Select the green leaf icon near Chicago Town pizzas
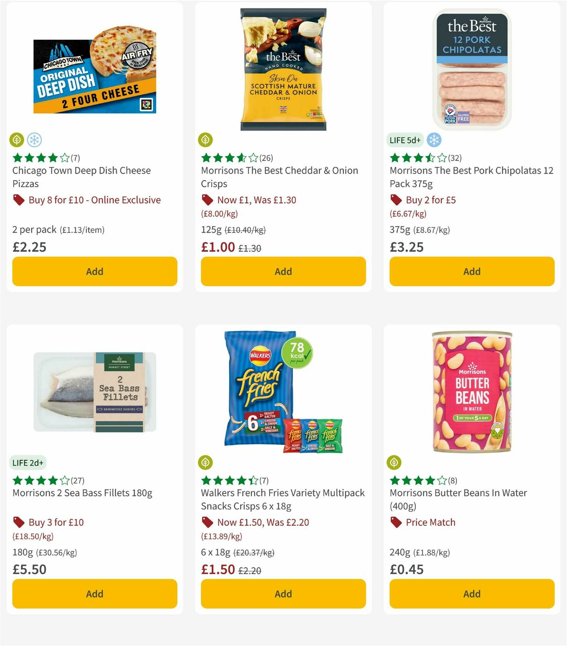 click(17, 140)
